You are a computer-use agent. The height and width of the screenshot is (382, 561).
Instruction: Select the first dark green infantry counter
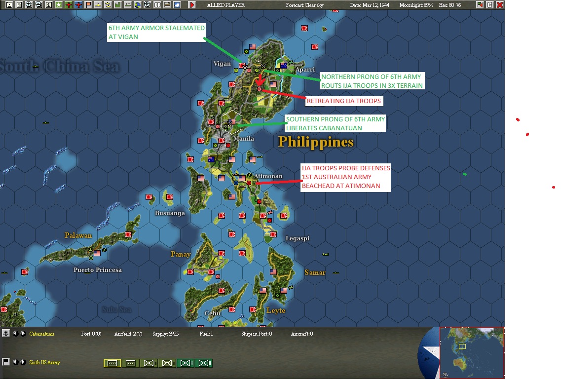pos(186,363)
